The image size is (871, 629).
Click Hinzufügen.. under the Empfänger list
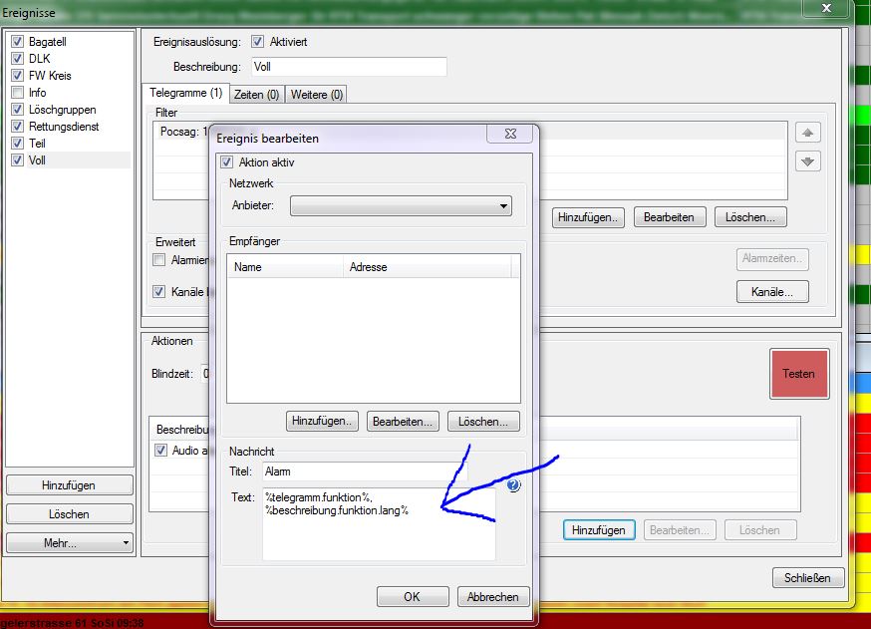pos(322,422)
